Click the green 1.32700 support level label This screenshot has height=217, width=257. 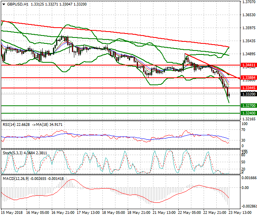[x=249, y=106]
